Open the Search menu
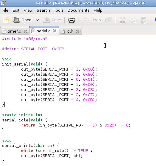The width and height of the screenshot is (156, 166). pyautogui.click(x=43, y=10)
